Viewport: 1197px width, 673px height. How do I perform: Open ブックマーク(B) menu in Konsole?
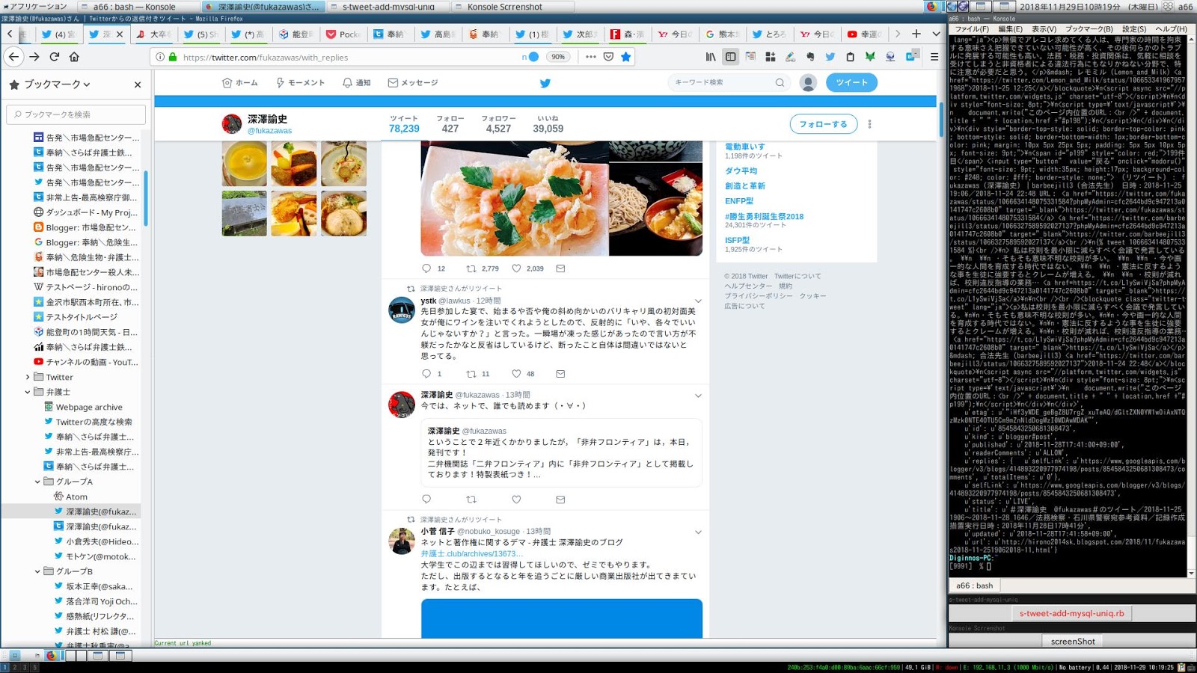pyautogui.click(x=1089, y=29)
